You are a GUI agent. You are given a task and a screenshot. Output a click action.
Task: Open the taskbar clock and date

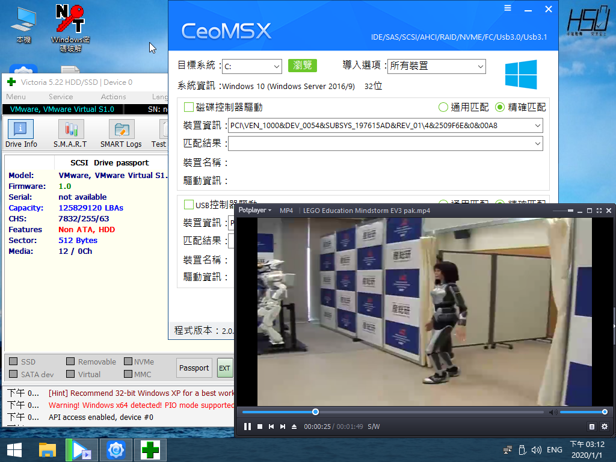pos(587,450)
